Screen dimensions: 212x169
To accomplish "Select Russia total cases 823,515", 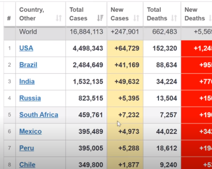I will (x=91, y=98).
